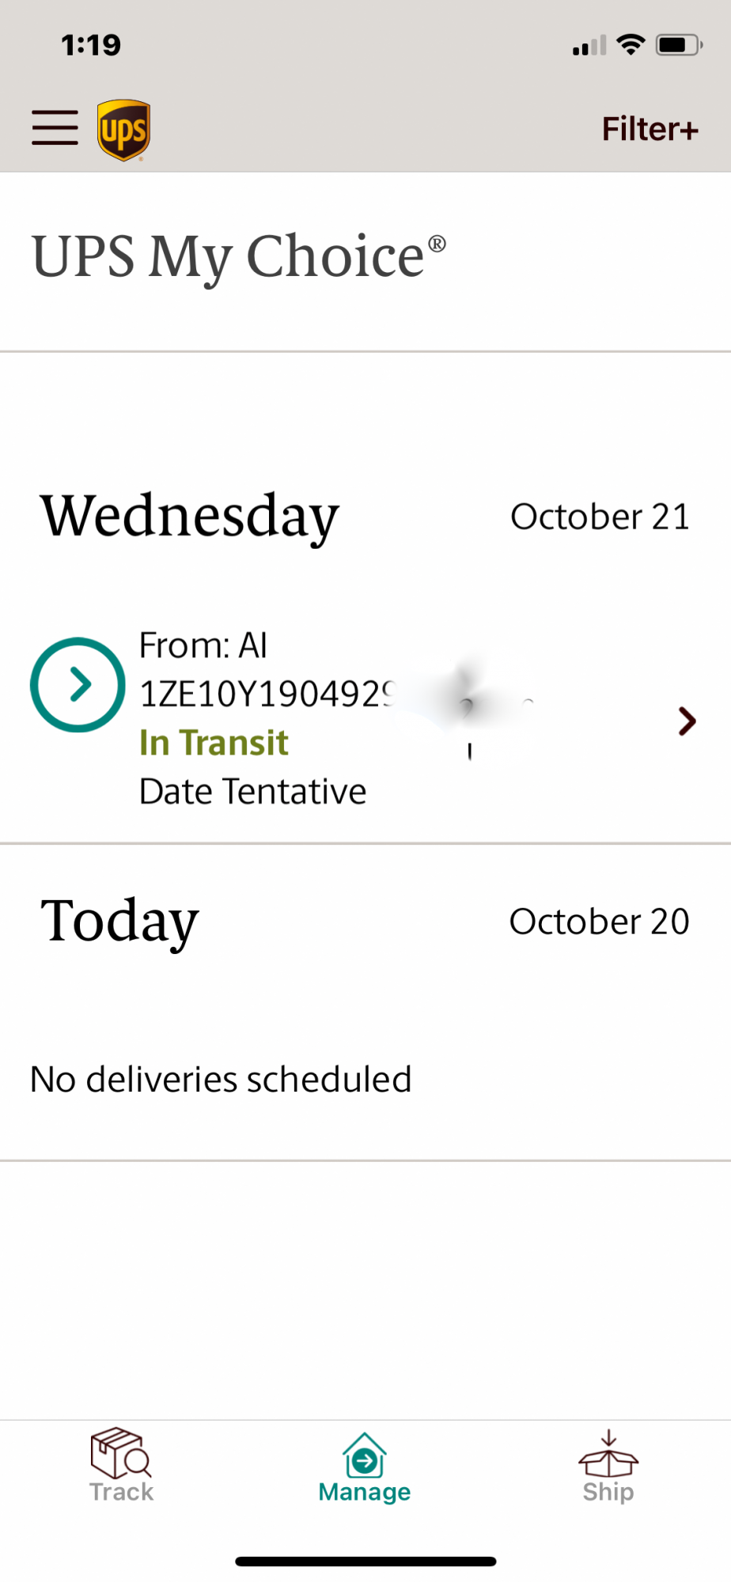Switch to the Track tab
731x1582 pixels.
tap(121, 1466)
